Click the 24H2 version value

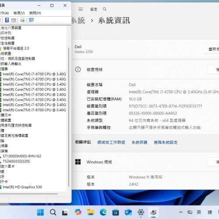point(134,184)
